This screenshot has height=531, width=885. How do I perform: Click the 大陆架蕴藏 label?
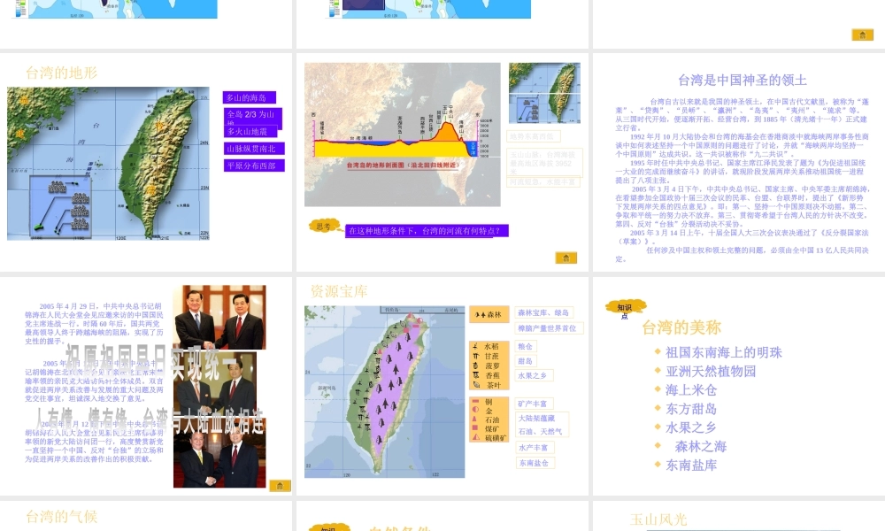click(537, 418)
